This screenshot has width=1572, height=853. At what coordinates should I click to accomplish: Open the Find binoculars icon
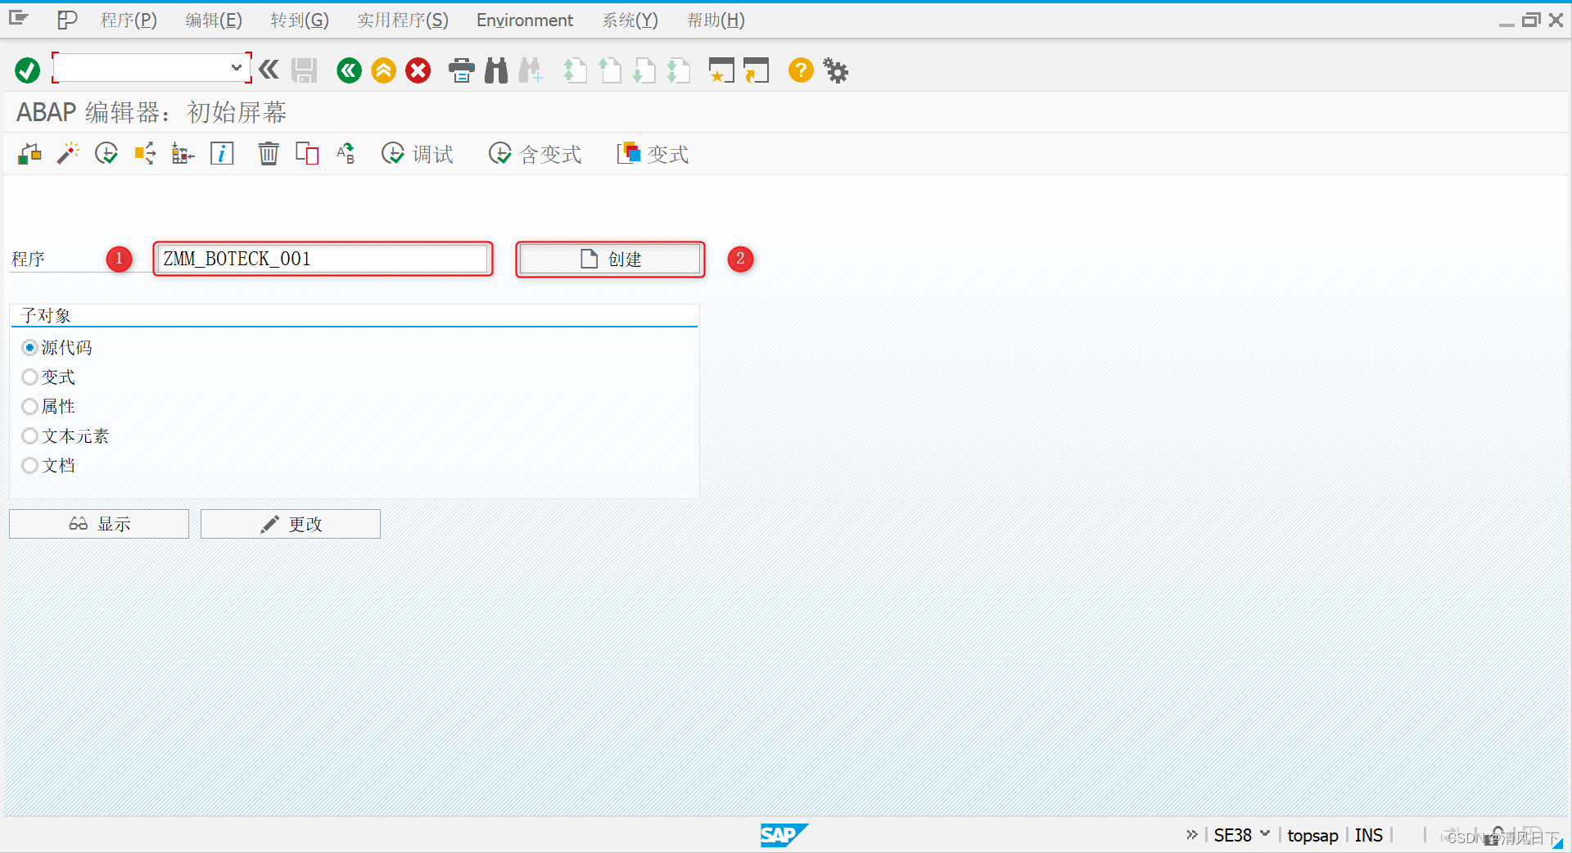pos(495,70)
